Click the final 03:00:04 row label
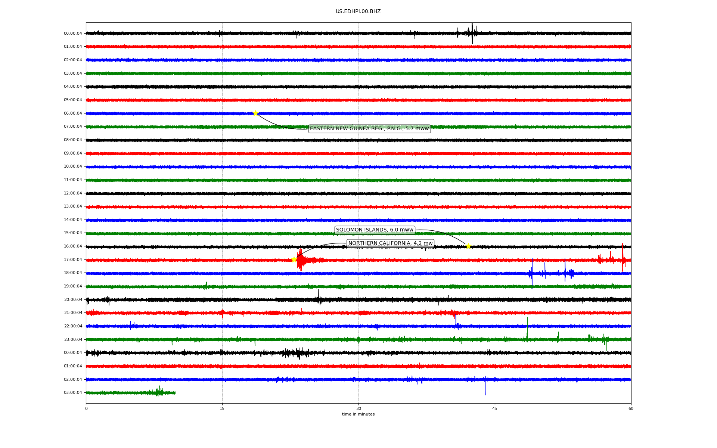717x448 pixels. (x=73, y=393)
